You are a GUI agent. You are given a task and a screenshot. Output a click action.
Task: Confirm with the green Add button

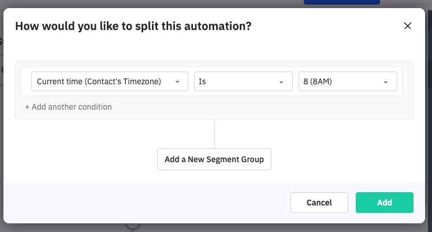coord(384,203)
